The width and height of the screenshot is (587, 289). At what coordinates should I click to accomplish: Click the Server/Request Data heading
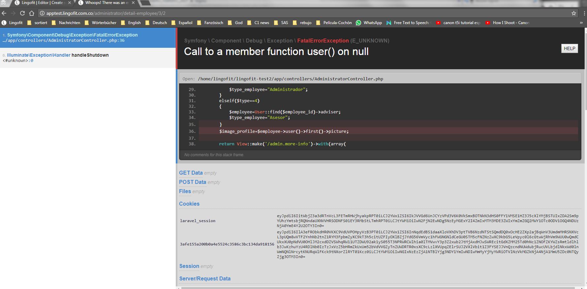click(x=205, y=278)
